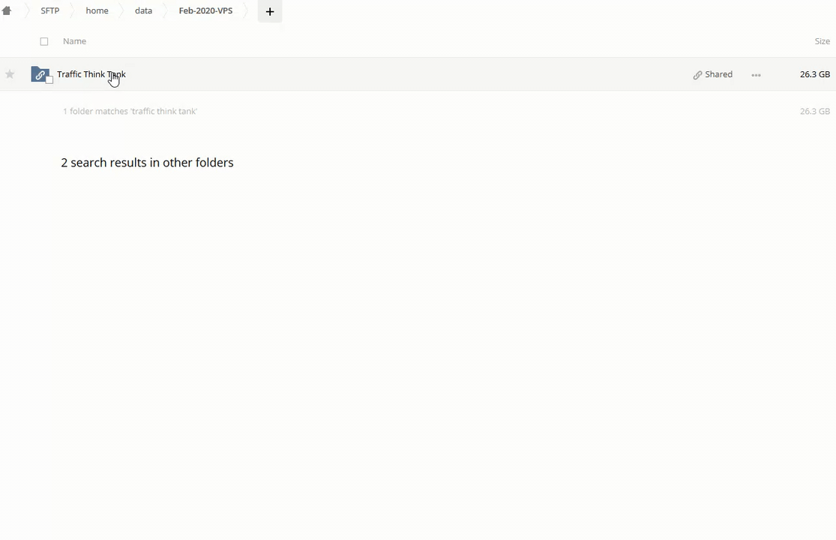Click the '1 folder matches' summary text

[x=130, y=111]
